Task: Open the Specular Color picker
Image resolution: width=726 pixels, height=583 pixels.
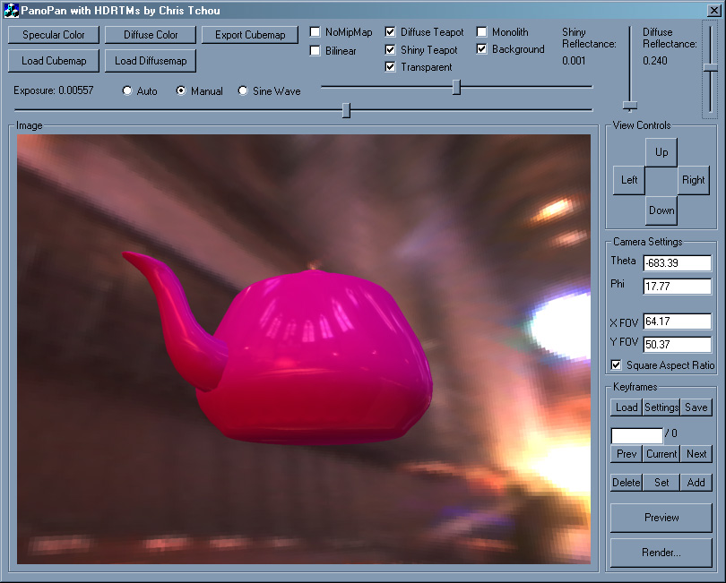Action: [54, 35]
